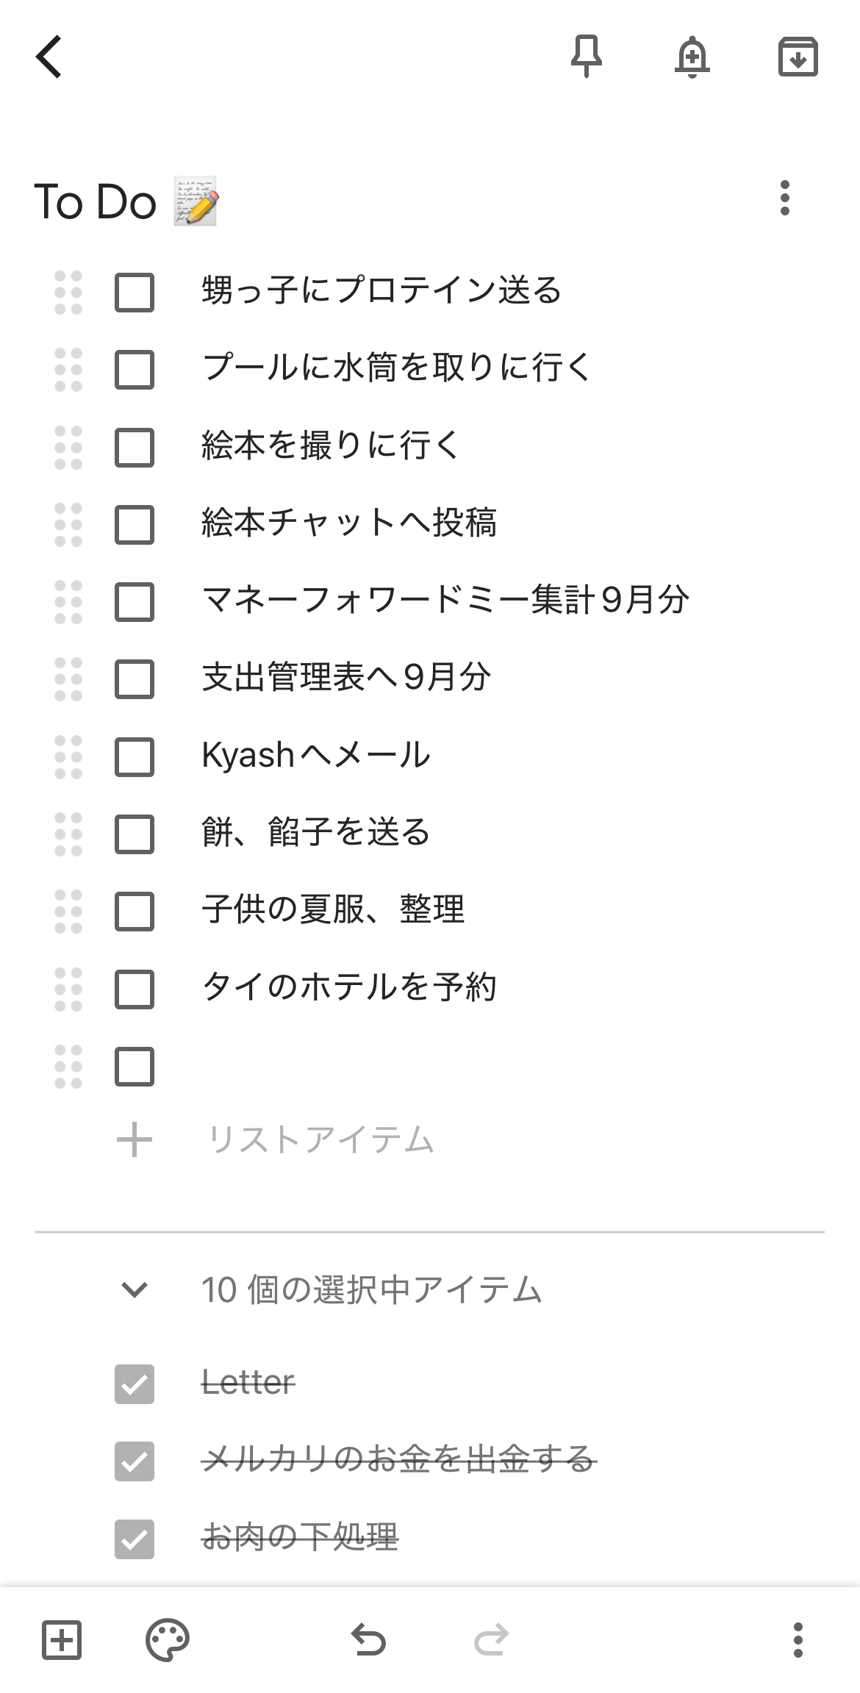Add a reminder with the bell icon

coord(692,57)
